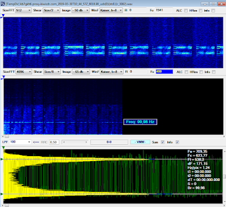Click the RRC 0,50 input field
Viewport: 226px width, 207px height.
point(54,142)
